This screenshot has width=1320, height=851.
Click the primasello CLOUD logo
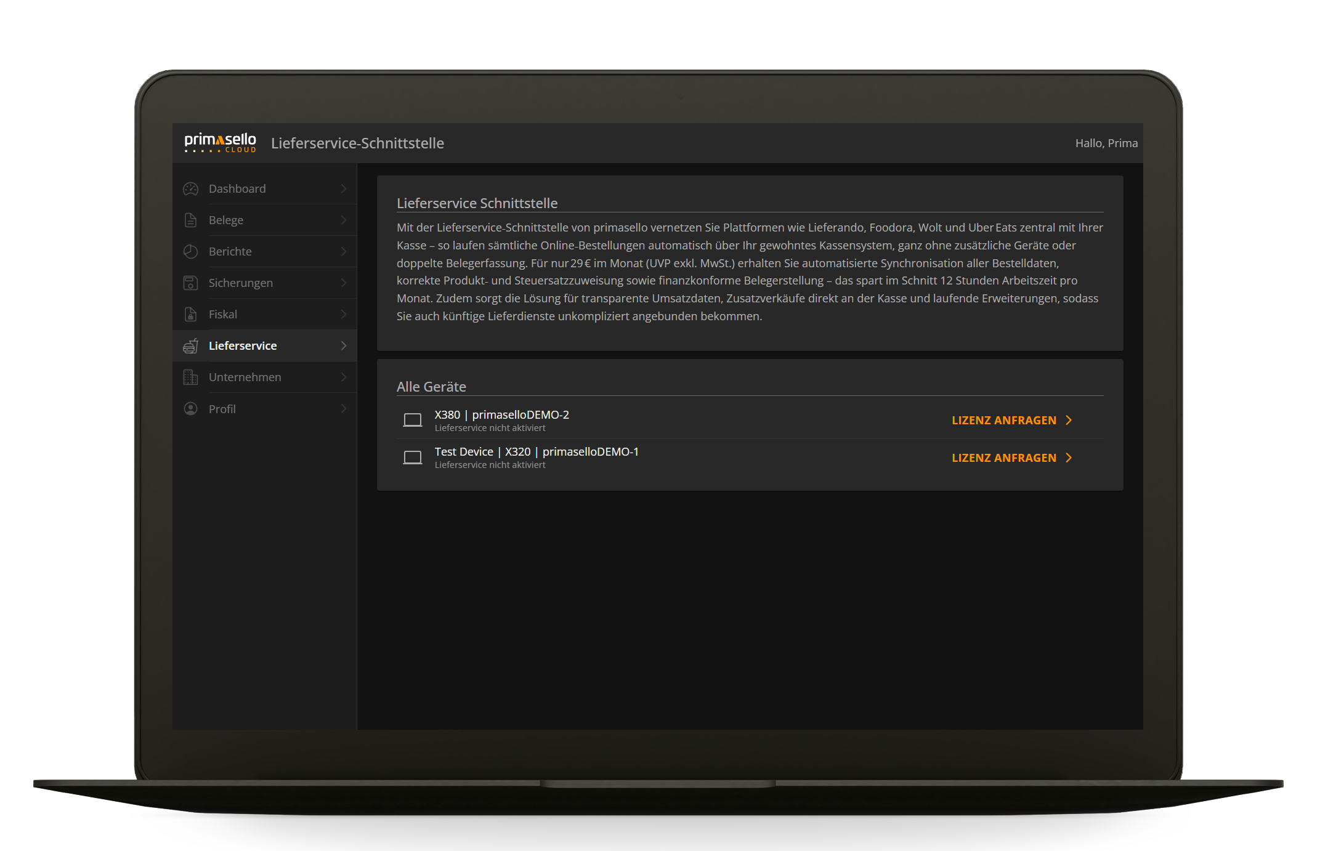click(x=220, y=142)
